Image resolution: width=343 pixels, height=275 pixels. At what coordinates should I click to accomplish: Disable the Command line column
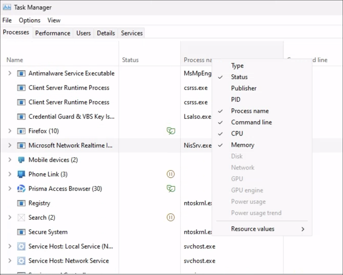pyautogui.click(x=251, y=122)
